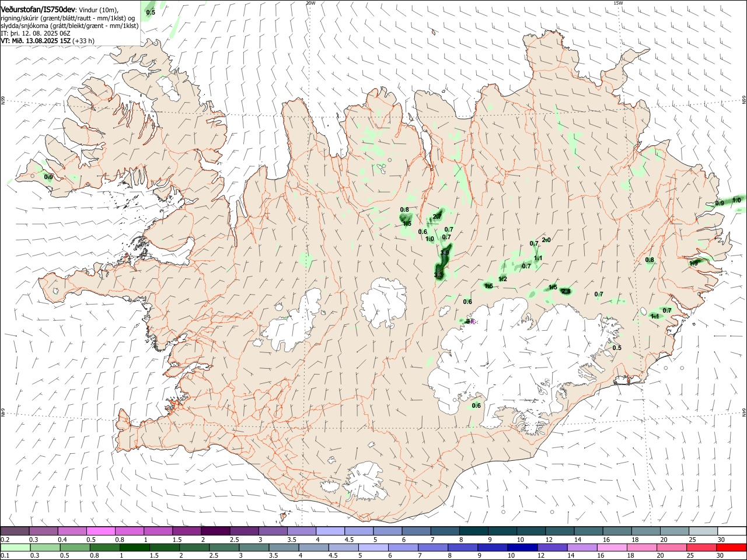Click the 20W longitude label
This screenshot has width=747, height=560.
310,3
